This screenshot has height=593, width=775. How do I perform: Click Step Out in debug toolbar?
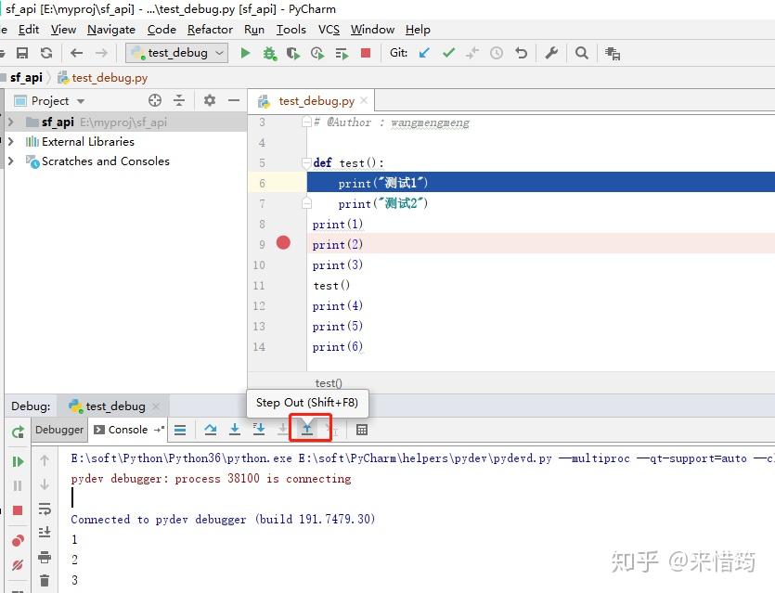point(307,429)
